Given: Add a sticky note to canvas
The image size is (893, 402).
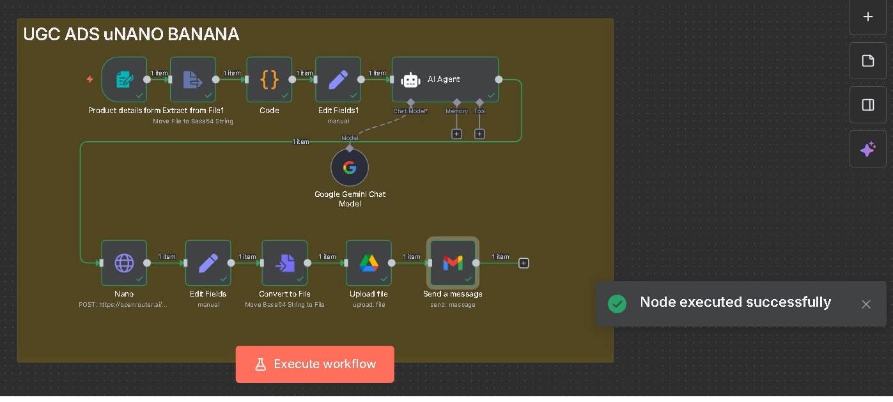Looking at the screenshot, I should (867, 61).
